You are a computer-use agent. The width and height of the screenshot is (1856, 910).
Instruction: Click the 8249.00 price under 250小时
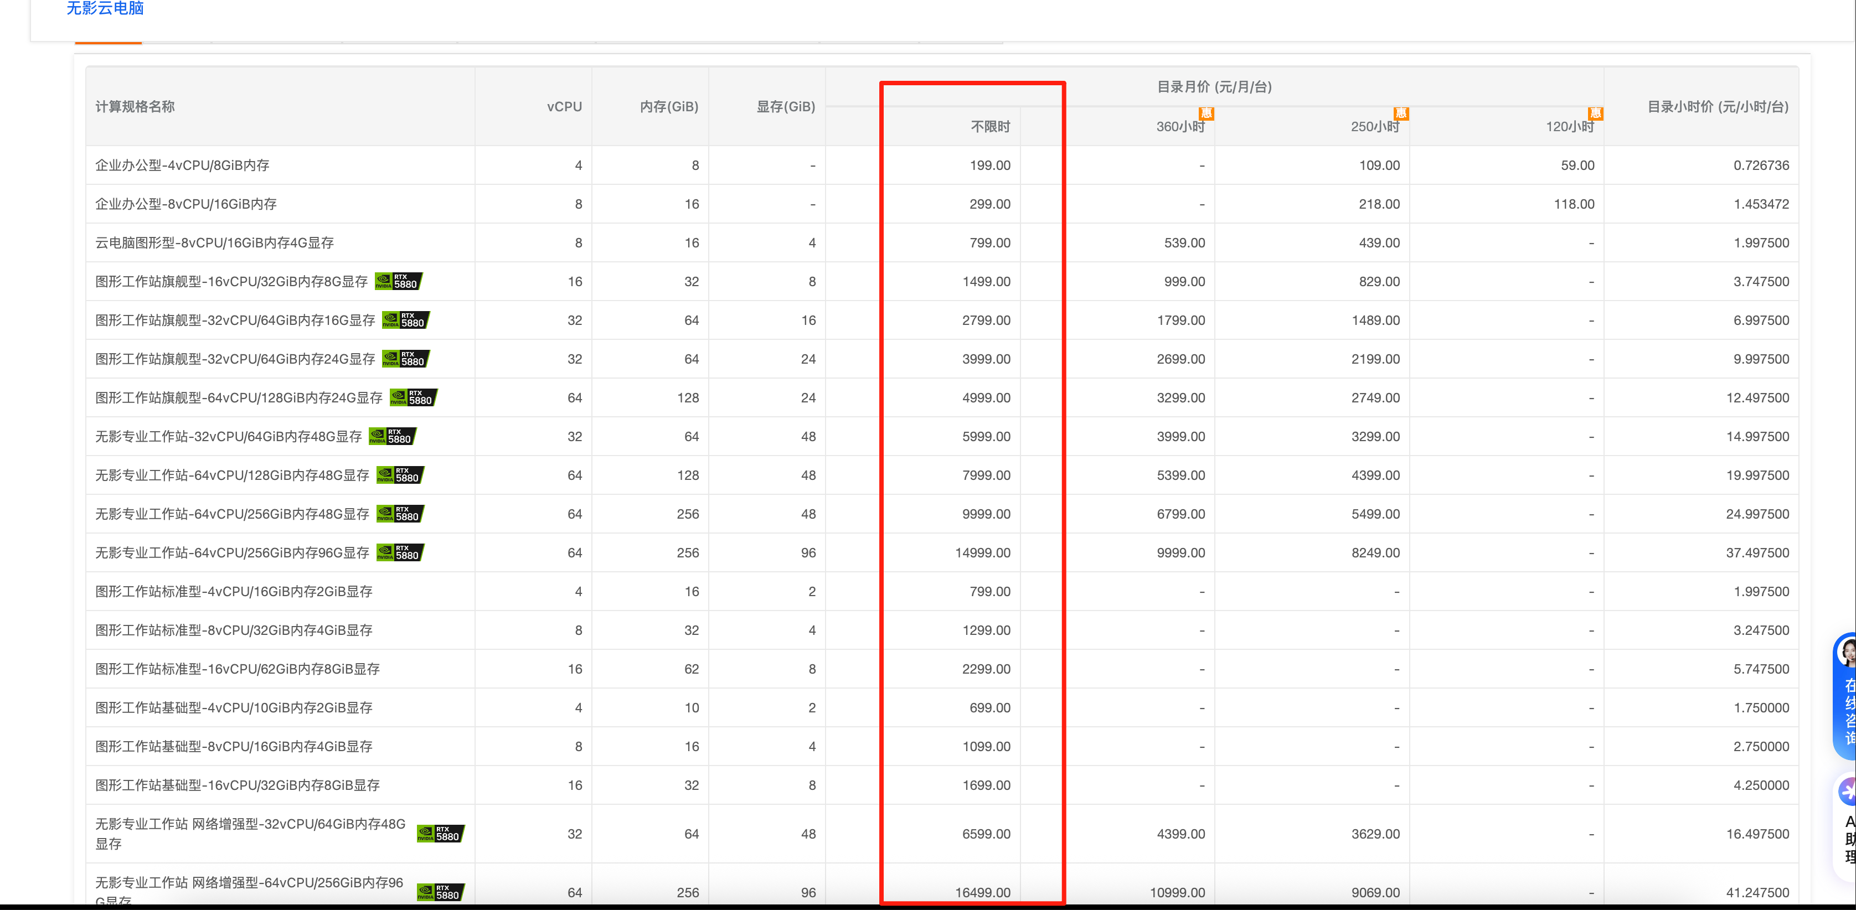point(1375,554)
